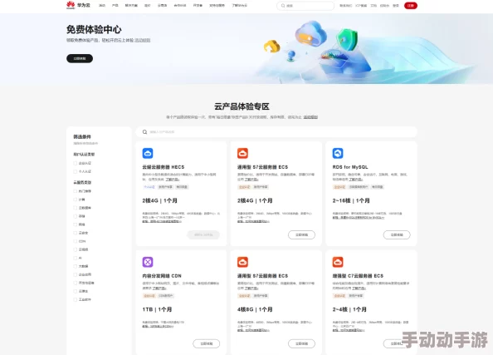Screen dimensions: 493x355
Task: Focus the cloud product search input
Action: tap(276, 132)
